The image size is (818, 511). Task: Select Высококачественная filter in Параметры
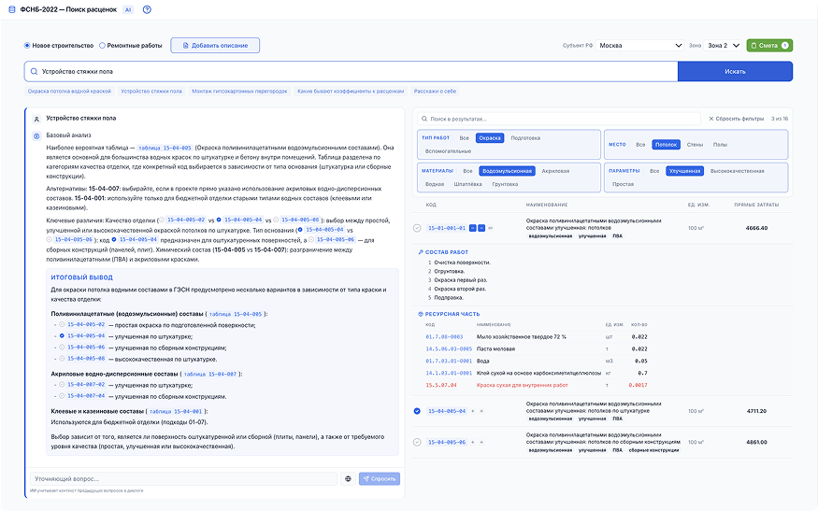point(738,171)
